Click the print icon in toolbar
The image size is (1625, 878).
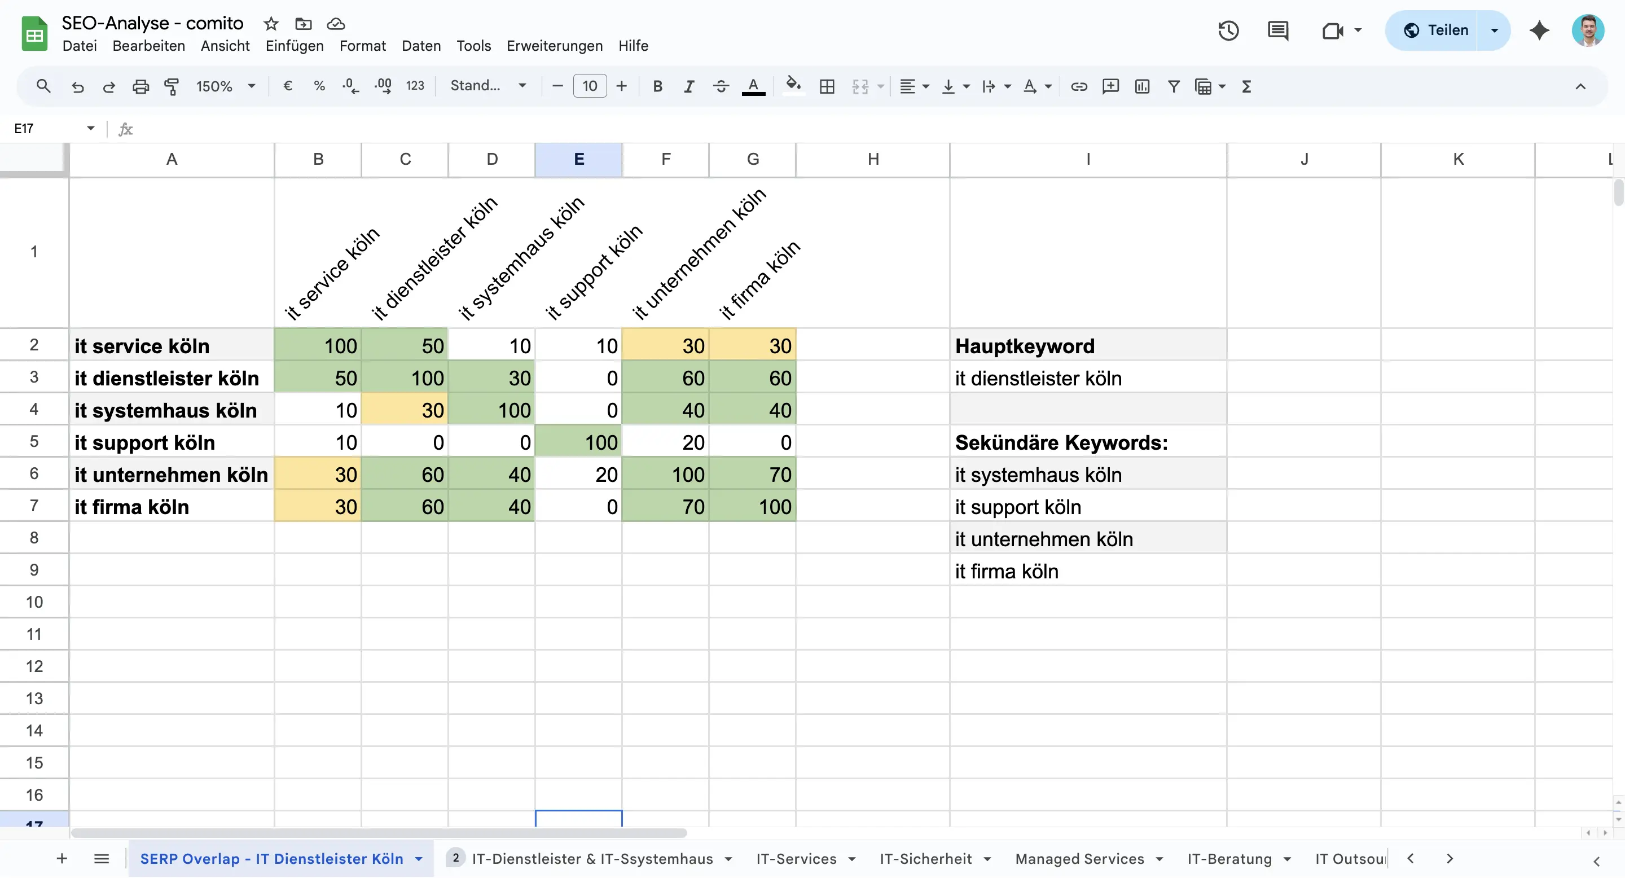(140, 86)
